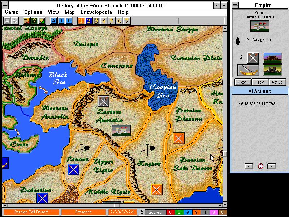Click the Prev button in Empire panel

[260, 82]
